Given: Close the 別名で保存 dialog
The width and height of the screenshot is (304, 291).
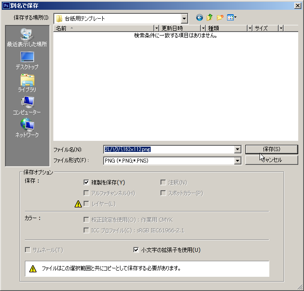Looking at the screenshot, I should click(x=297, y=5).
